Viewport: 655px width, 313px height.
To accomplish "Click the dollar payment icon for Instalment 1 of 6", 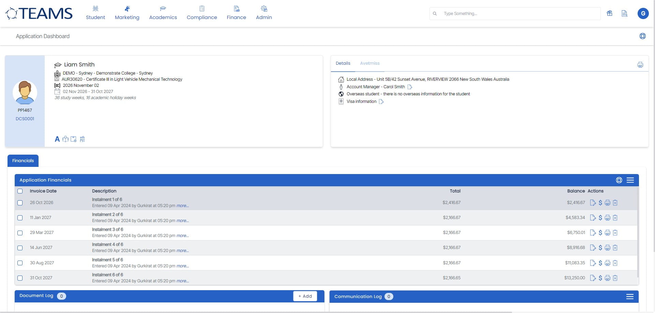I will pyautogui.click(x=600, y=203).
